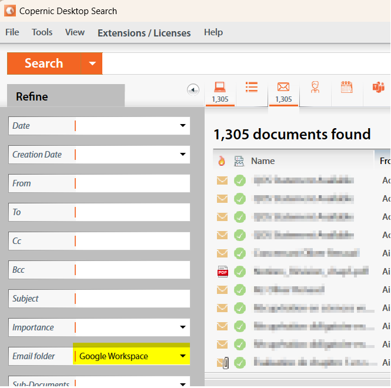
Task: Click into the Subject filter field
Action: (x=132, y=299)
